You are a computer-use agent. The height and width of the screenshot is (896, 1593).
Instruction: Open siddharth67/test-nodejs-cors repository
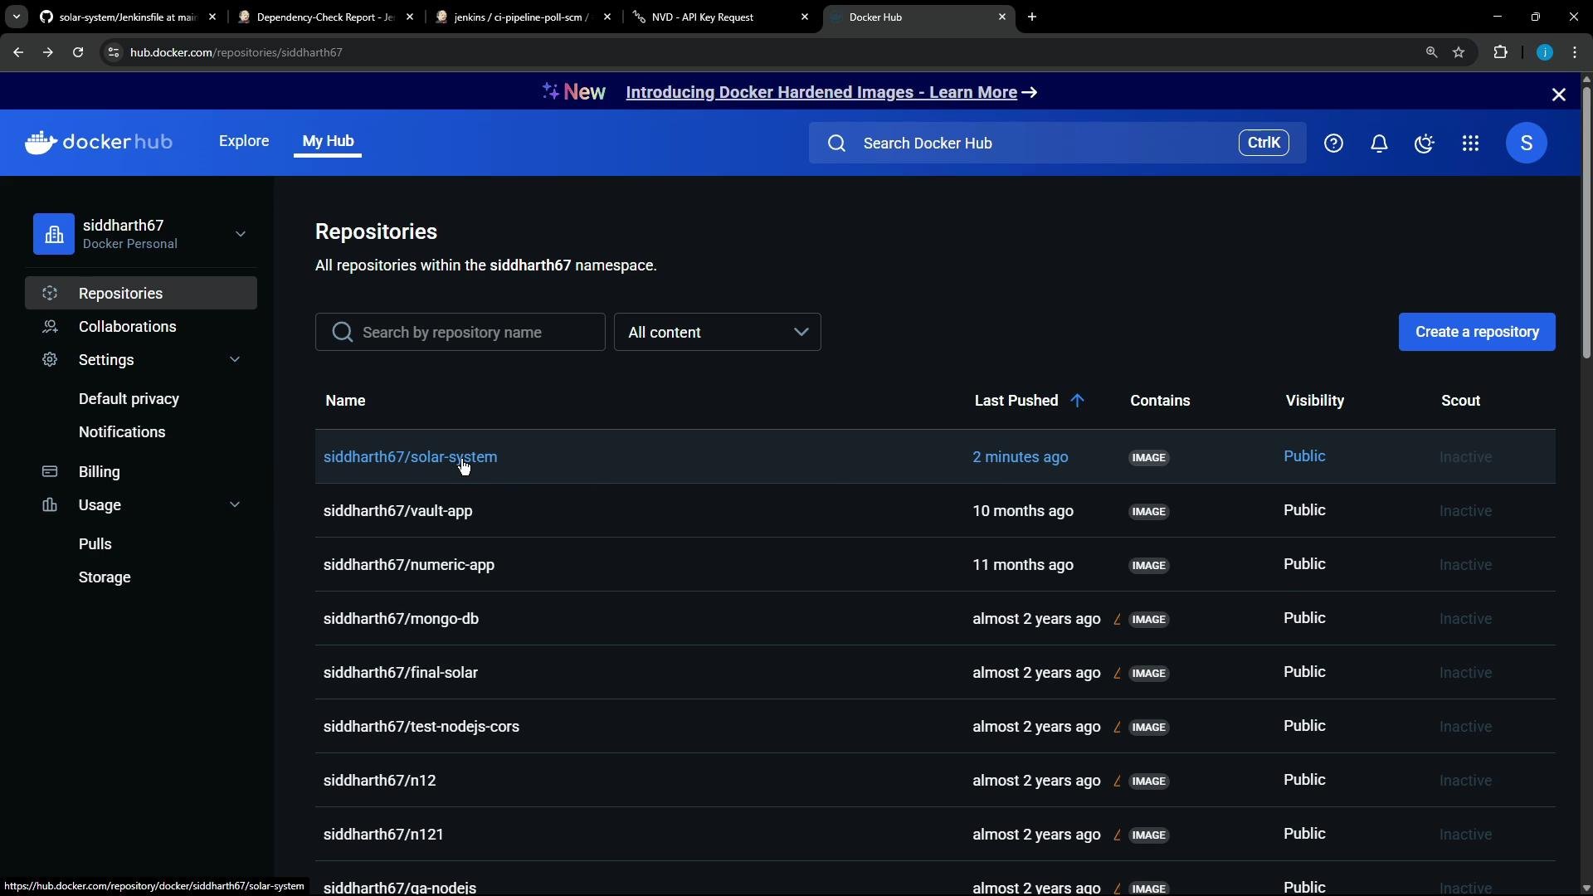tap(421, 727)
